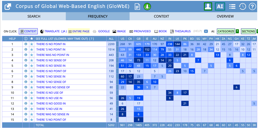Viewport: 258px width, 128px height.
Task: Open THERE IS NO SENSE IN phrase
Action: coord(51,66)
